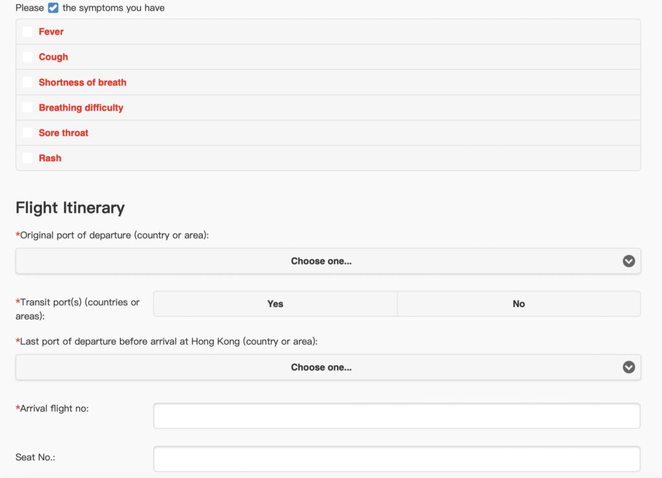Viewport: 662px width, 478px height.
Task: Choose No for Transit ports
Action: point(518,304)
